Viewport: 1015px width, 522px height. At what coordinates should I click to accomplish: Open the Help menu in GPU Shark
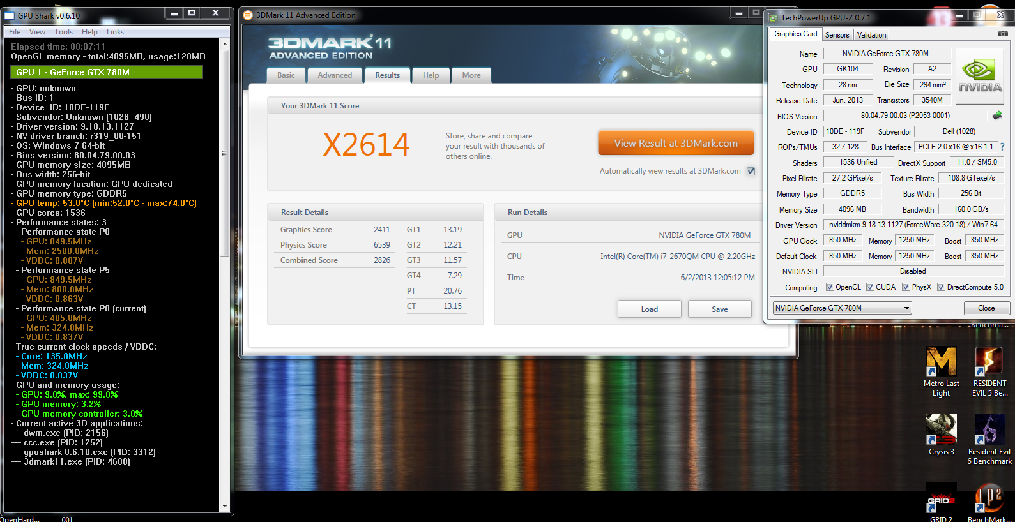pyautogui.click(x=89, y=32)
